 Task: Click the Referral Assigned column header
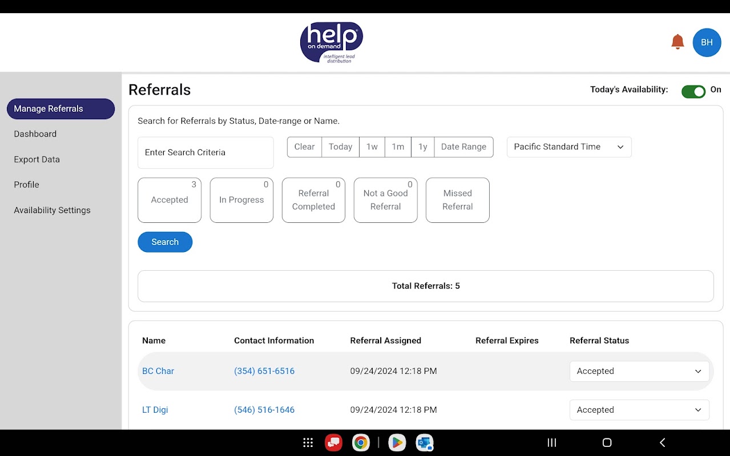[386, 341]
